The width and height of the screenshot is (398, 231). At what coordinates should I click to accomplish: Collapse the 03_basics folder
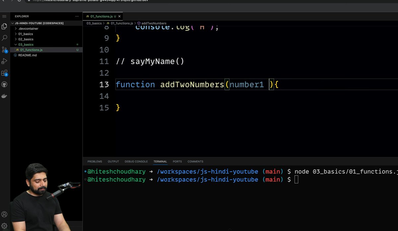[26, 44]
